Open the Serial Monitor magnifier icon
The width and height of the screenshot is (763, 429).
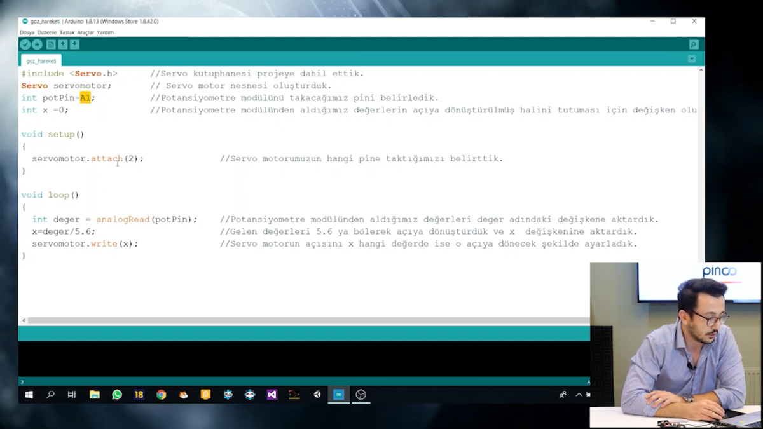pyautogui.click(x=693, y=44)
